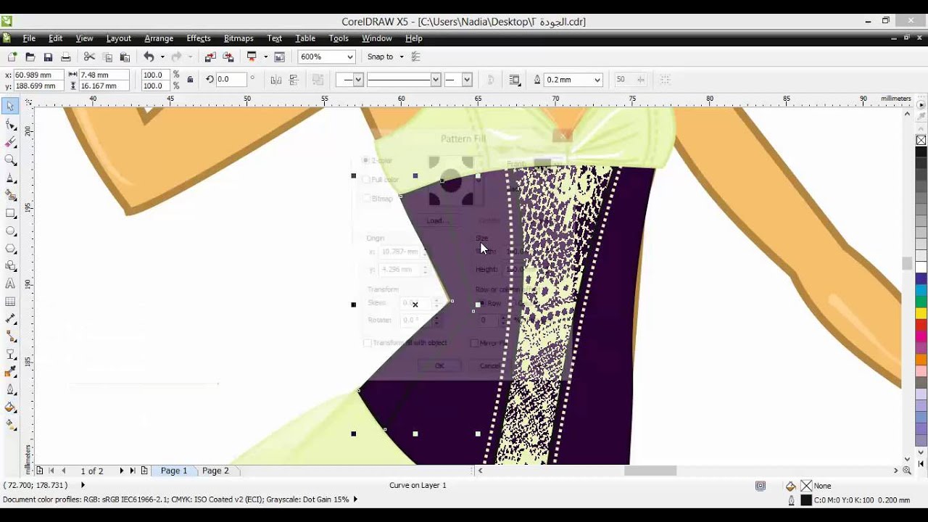The image size is (928, 522).
Task: Select the Crop tool
Action: point(10,142)
